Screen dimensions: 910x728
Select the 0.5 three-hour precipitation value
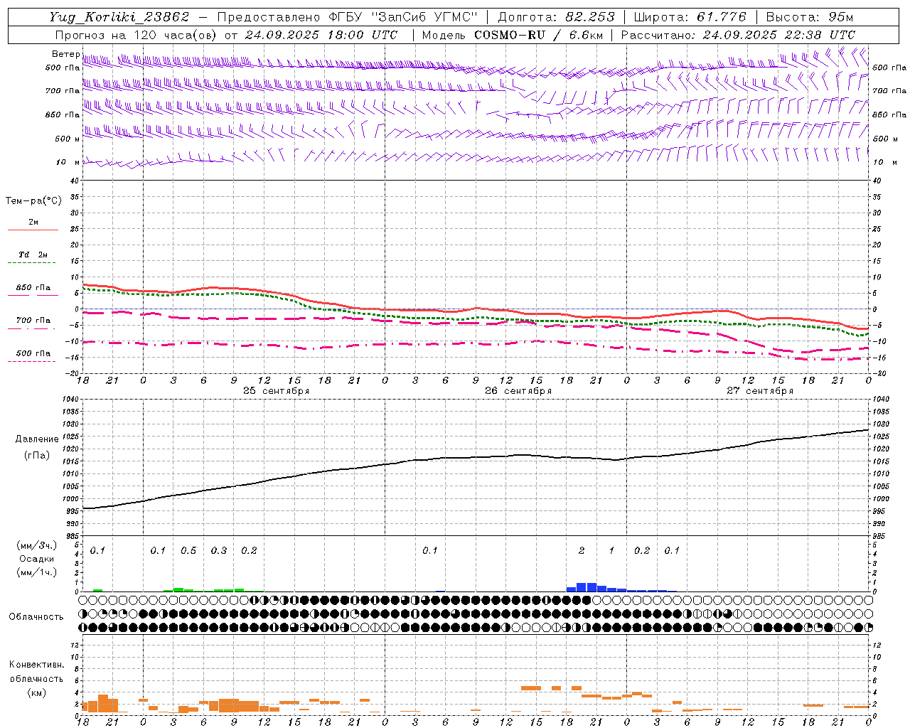tap(188, 550)
